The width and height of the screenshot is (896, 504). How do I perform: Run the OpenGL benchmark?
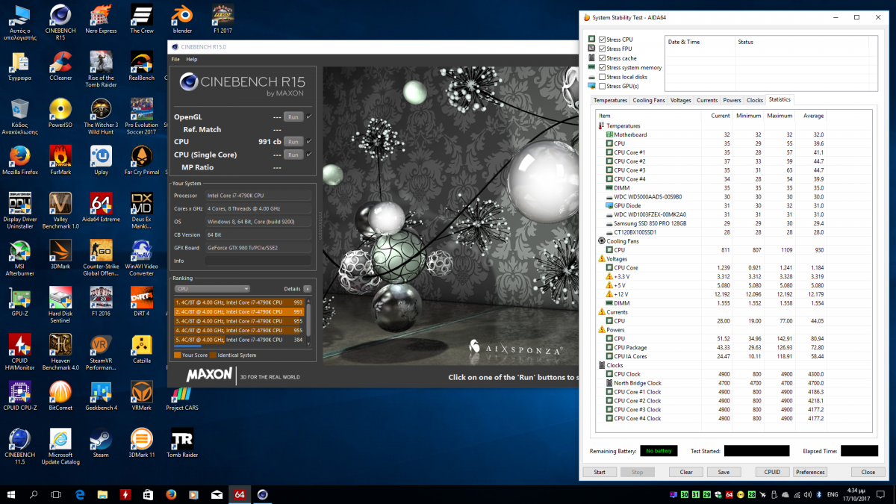[293, 116]
